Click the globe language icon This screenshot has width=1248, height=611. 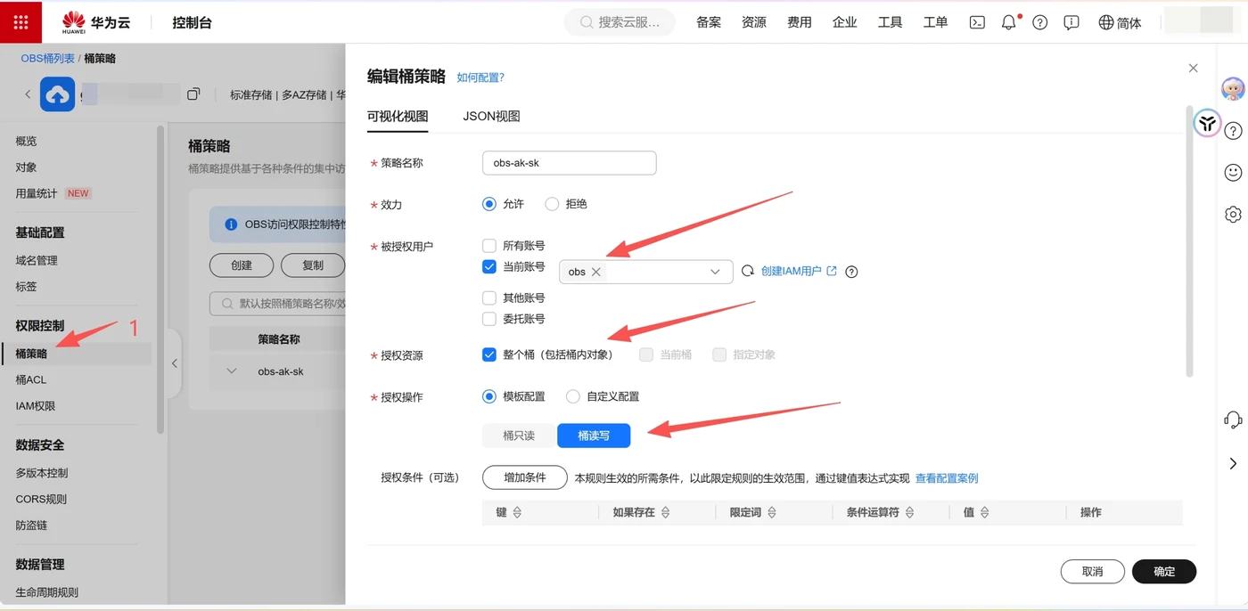point(1106,22)
